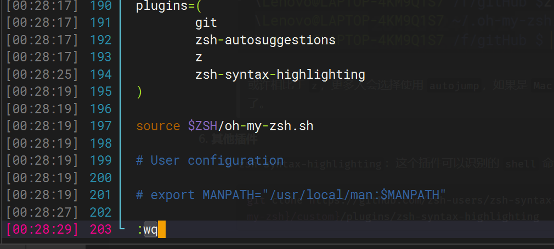Click the "zsh-syntax-highlighting" entry on line 194
Screen dimensions: 554x249
[280, 74]
